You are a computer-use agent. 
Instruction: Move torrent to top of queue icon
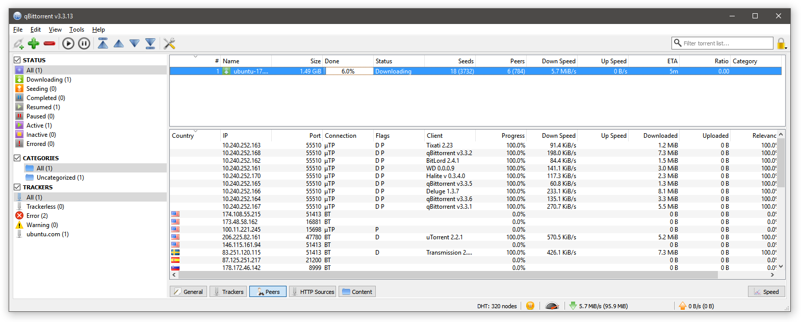[103, 43]
